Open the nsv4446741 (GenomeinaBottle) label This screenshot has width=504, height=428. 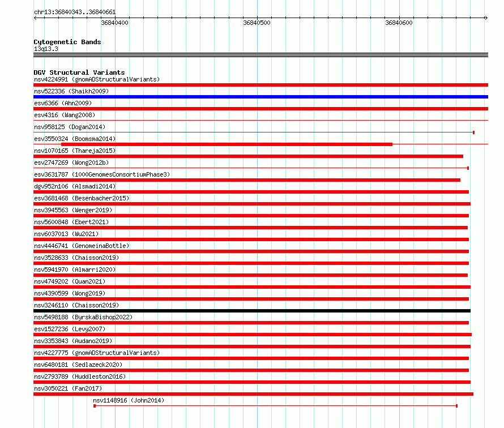point(82,246)
